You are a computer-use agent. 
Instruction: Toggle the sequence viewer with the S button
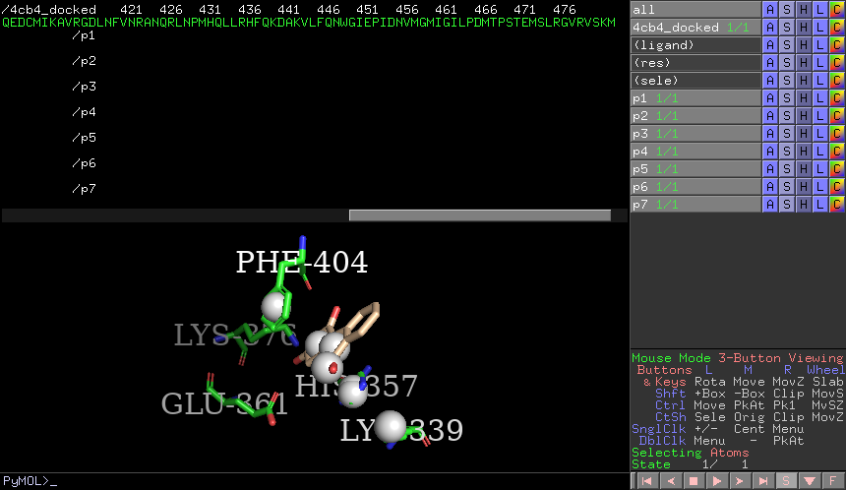click(786, 481)
